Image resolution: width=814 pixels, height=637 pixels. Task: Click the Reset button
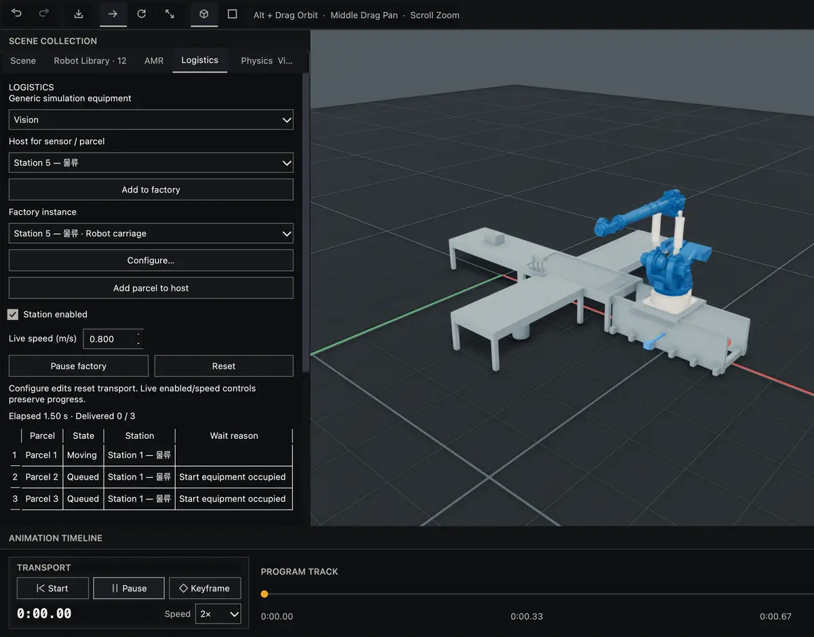click(224, 366)
